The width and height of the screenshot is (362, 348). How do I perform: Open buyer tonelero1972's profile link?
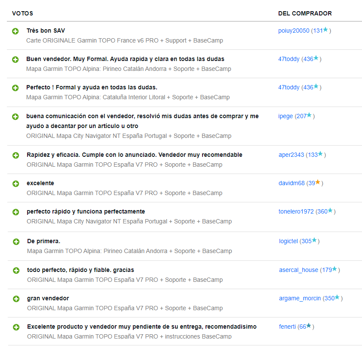click(296, 212)
